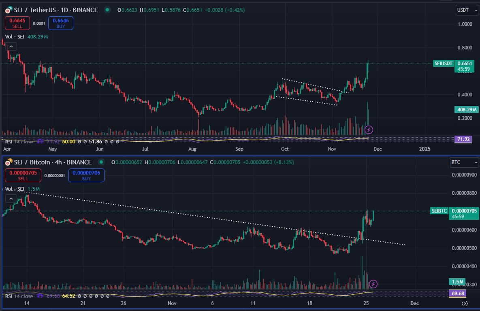Viewport: 480px width, 311px height.
Task: Click the 0.0001 spread value
Action: [x=39, y=23]
